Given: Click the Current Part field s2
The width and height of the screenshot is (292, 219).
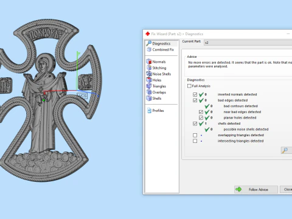Looking at the screenshot, I should pos(248,43).
